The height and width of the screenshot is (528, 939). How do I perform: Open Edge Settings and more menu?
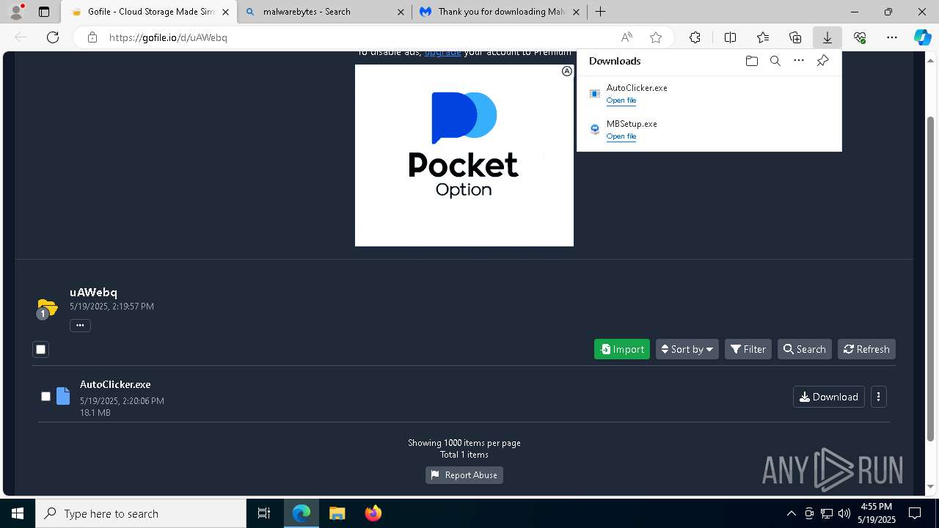point(892,37)
